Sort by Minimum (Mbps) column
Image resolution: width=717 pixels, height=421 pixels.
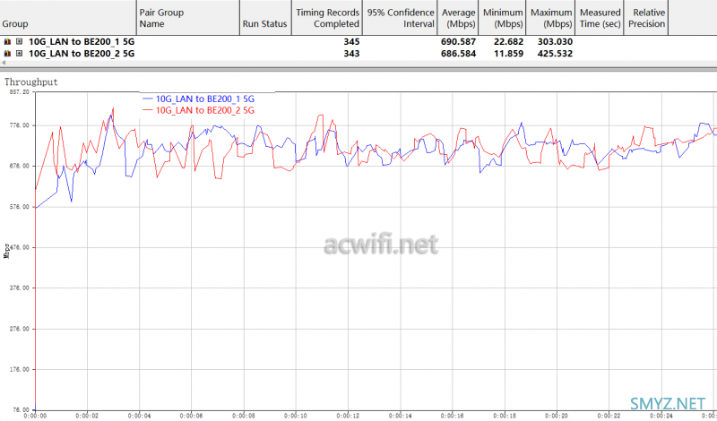pos(504,18)
